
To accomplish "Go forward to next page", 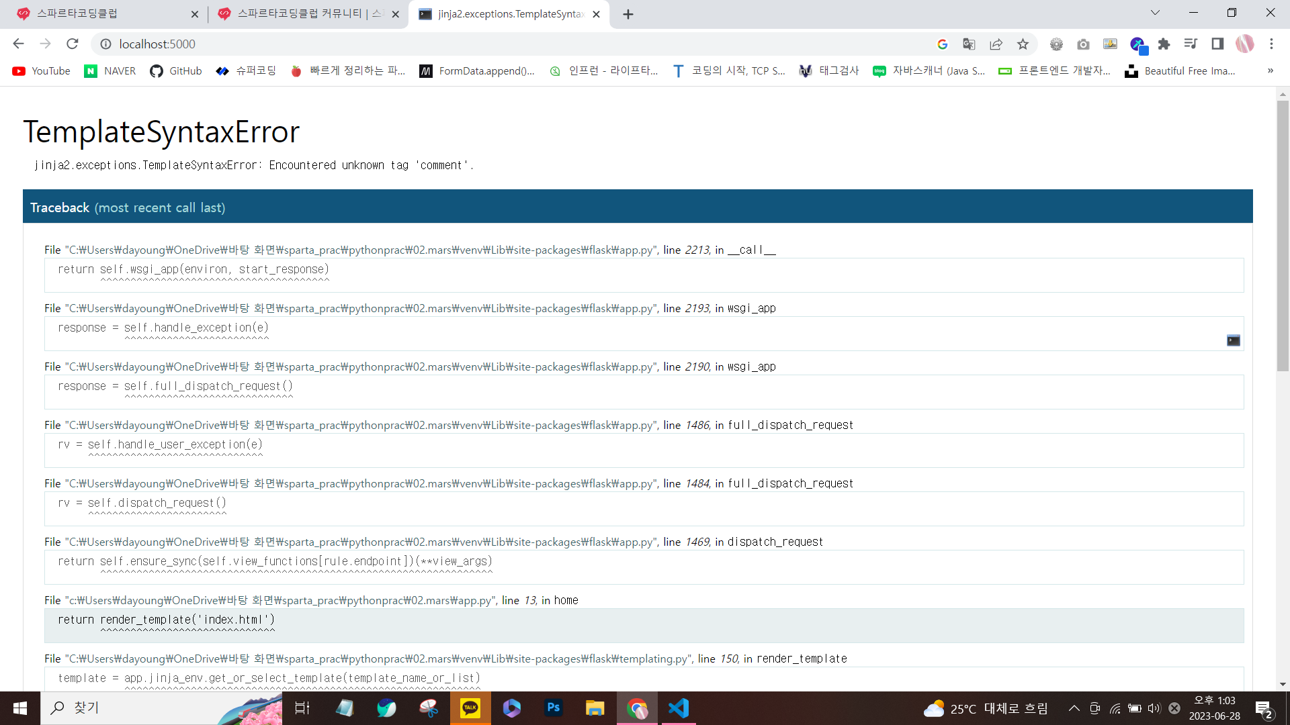I will pos(45,44).
